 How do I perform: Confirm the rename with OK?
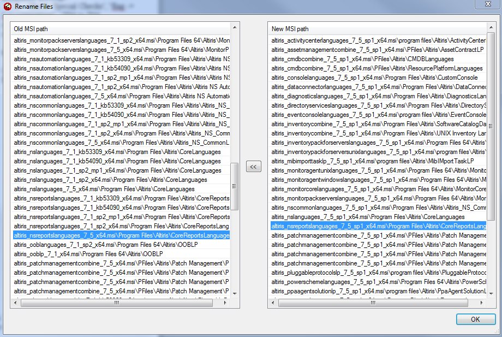(x=475, y=319)
